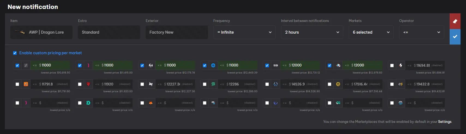Click the SB marketplace icon
This screenshot has width=466, height=134.
(x=276, y=65)
